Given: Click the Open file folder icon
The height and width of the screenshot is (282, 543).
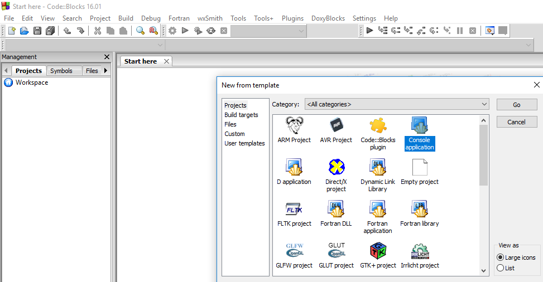Looking at the screenshot, I should point(24,31).
